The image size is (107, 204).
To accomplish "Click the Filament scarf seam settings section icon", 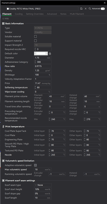I will click(x=3, y=181).
